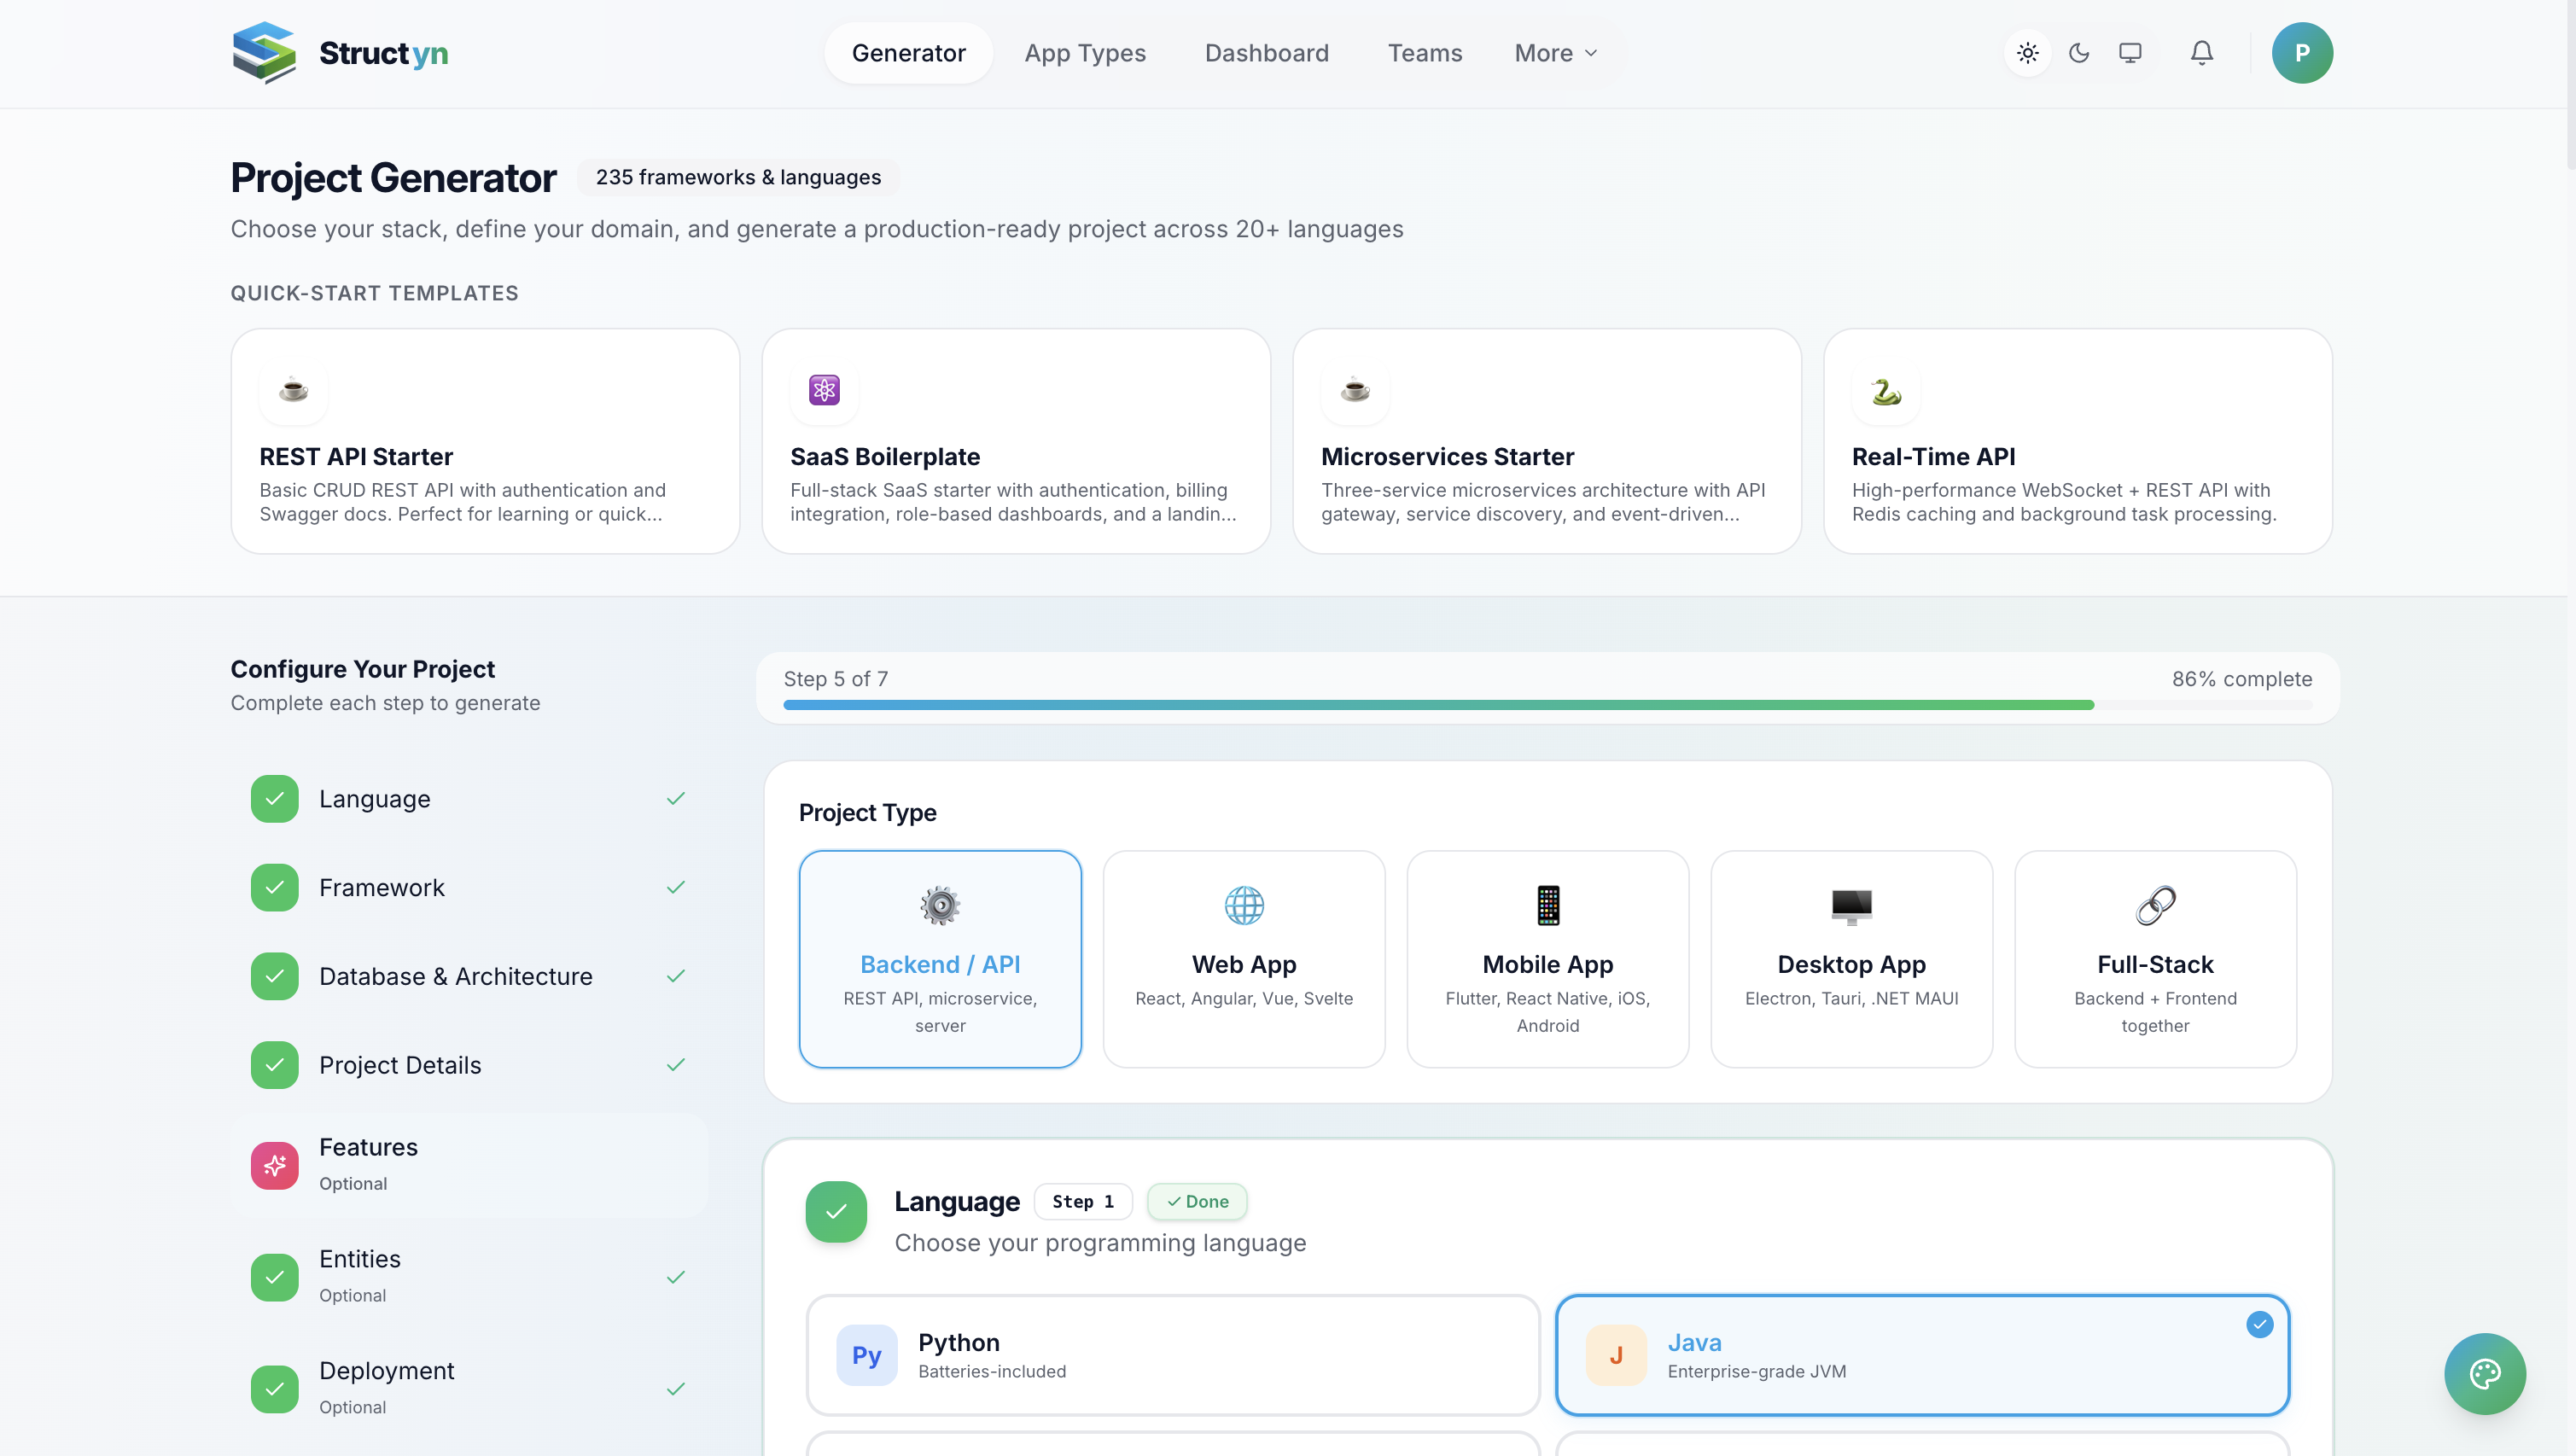This screenshot has width=2576, height=1456.
Task: Toggle the Java selected checkmark
Action: [2260, 1325]
